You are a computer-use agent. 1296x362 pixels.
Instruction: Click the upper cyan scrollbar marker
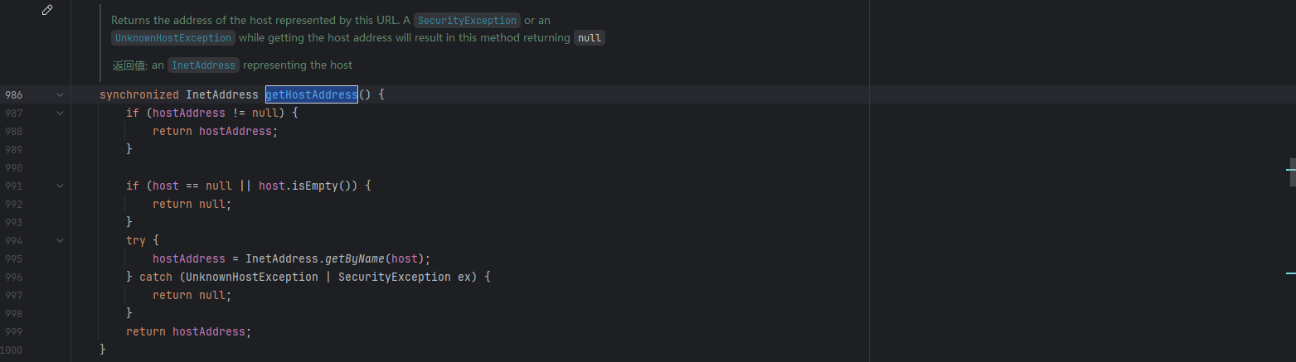click(x=1290, y=170)
